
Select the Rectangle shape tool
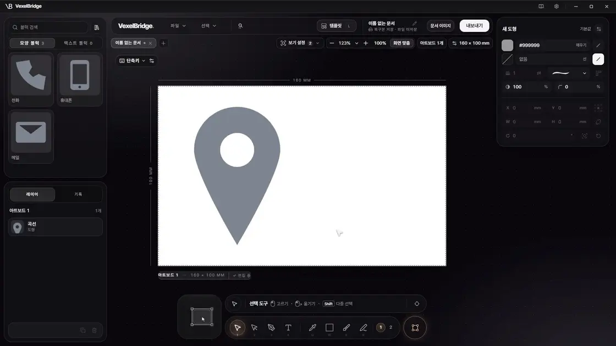click(x=329, y=327)
